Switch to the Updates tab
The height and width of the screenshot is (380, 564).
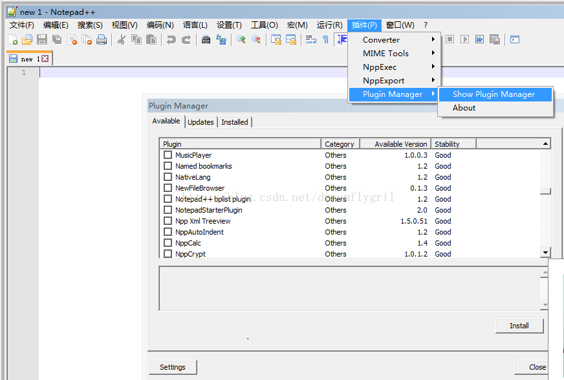point(201,122)
